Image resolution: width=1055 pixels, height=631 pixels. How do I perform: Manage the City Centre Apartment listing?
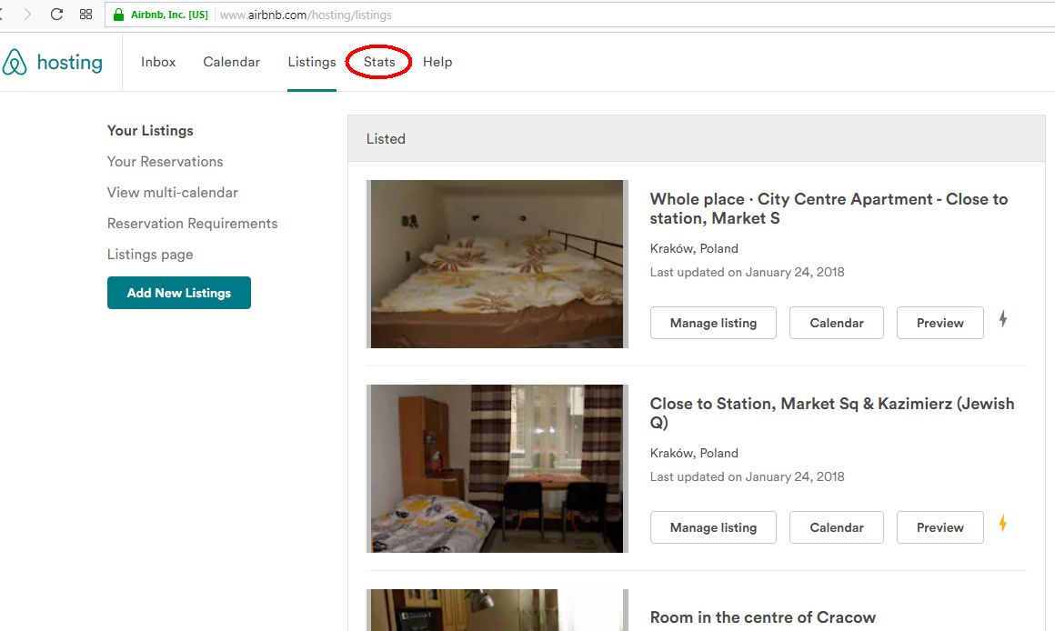coord(713,322)
